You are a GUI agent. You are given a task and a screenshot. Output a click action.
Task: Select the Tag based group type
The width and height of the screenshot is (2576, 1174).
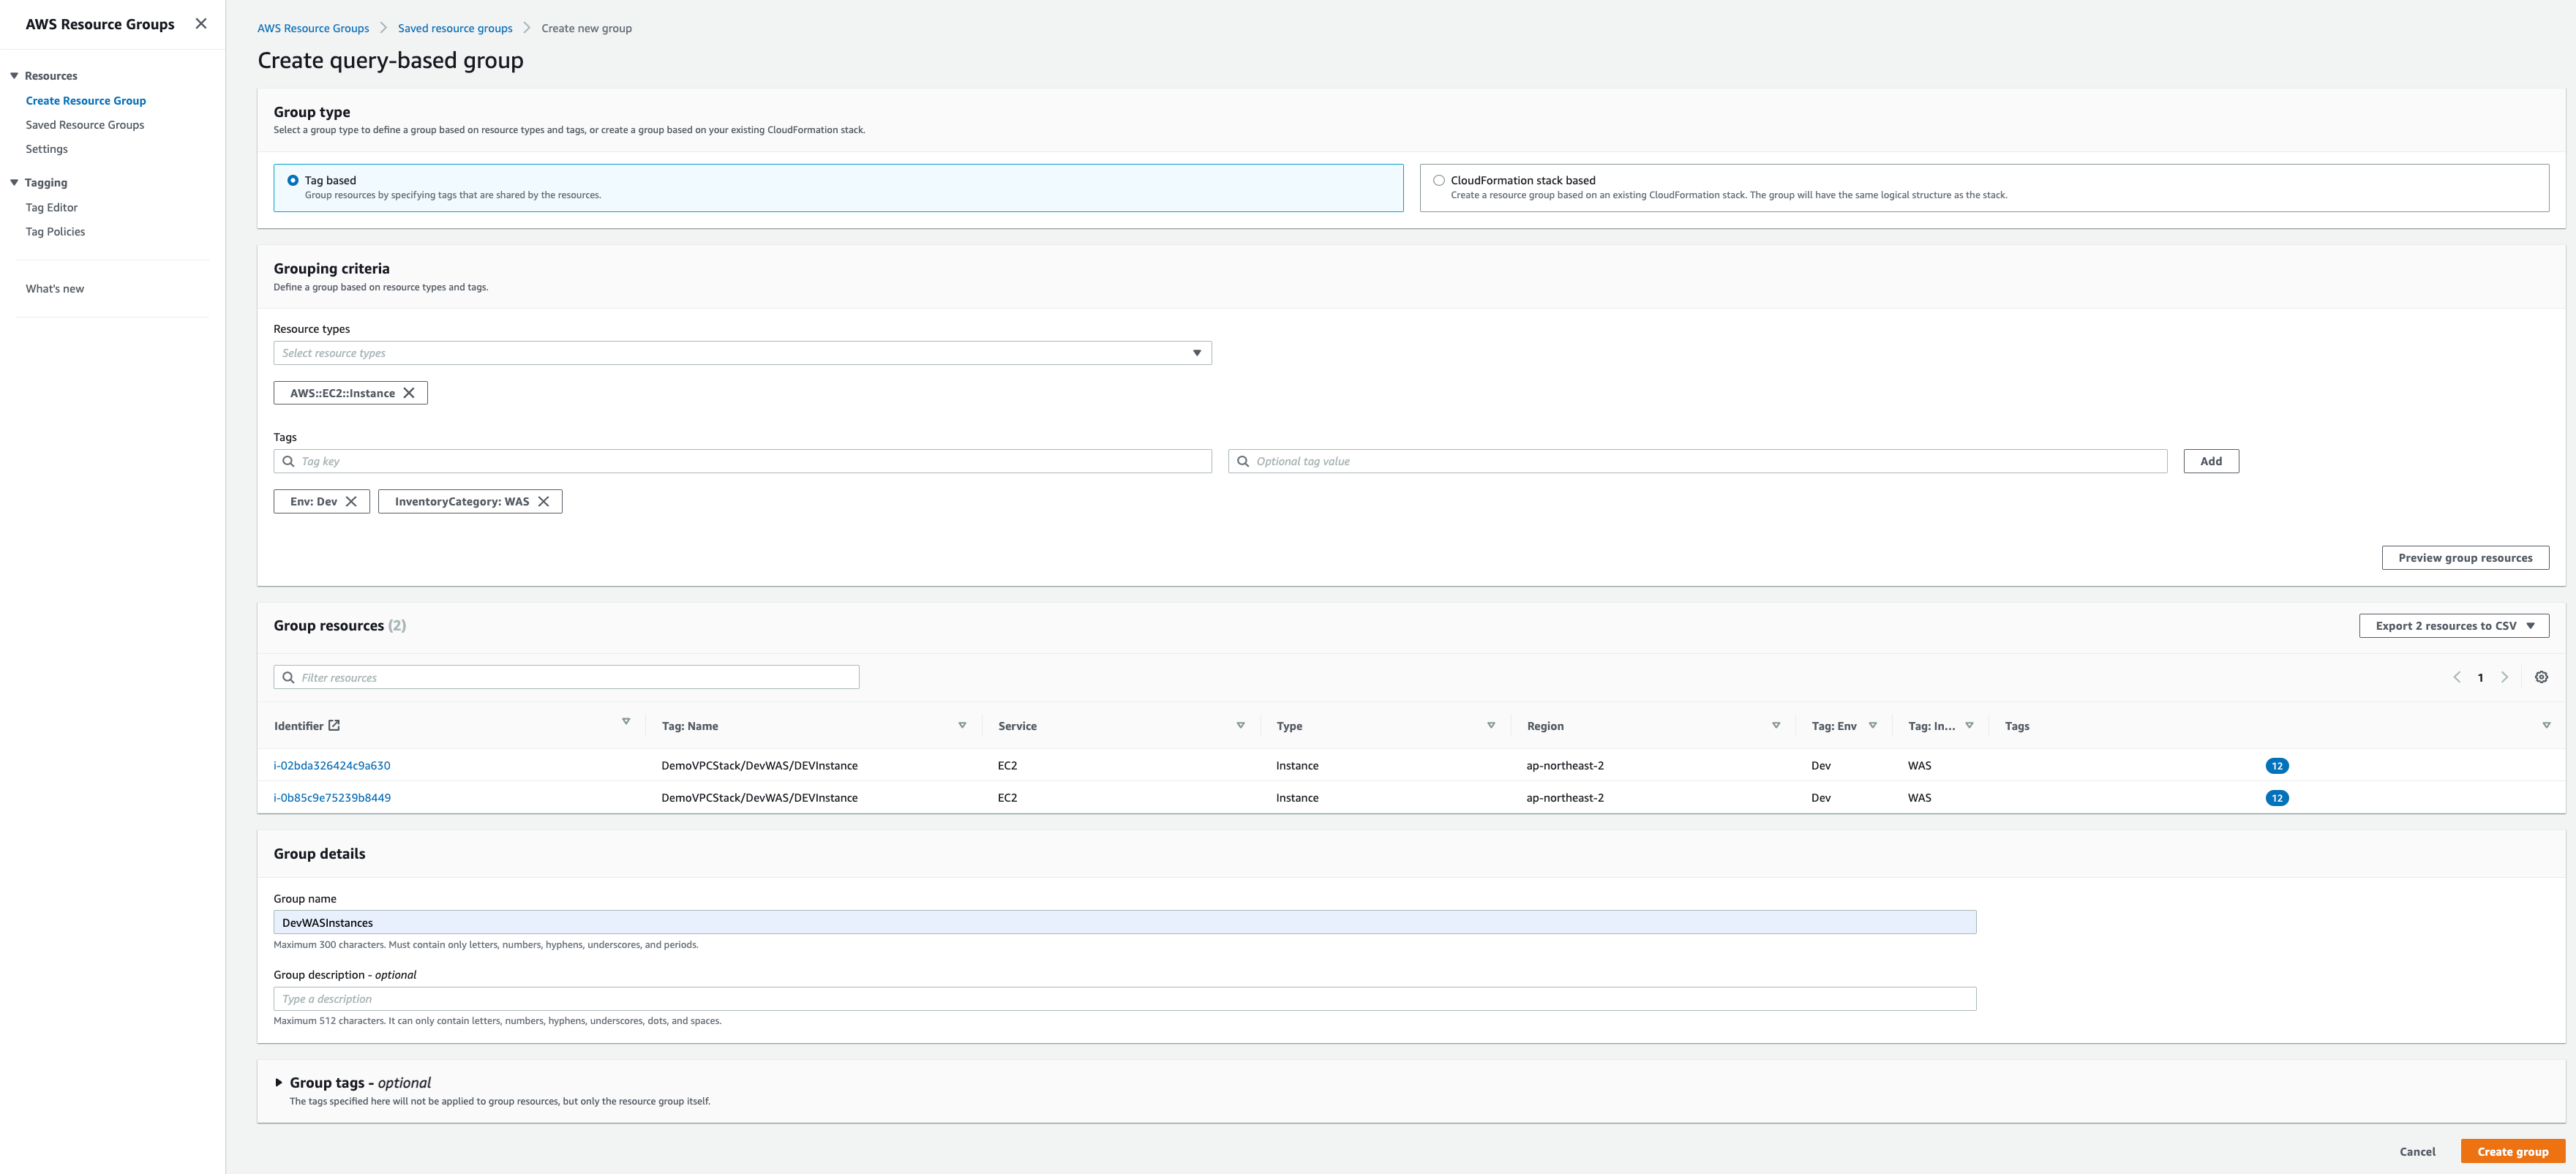pos(293,181)
